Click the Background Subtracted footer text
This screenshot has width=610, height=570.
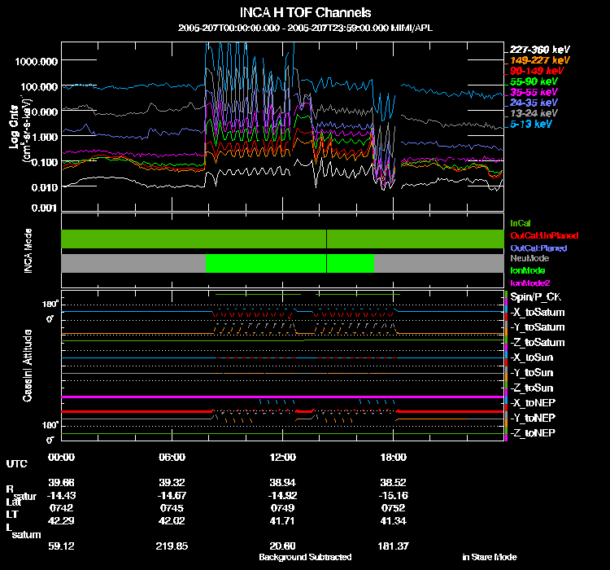pos(305,557)
